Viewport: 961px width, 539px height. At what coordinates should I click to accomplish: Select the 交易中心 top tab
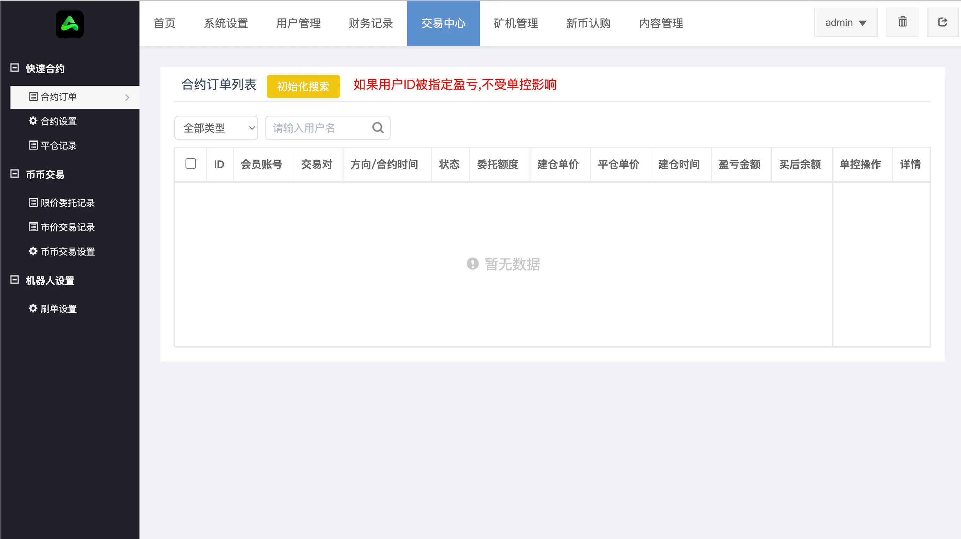443,23
